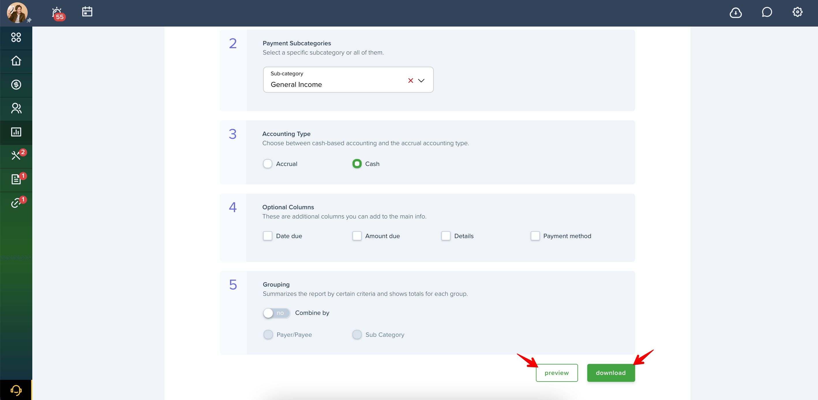Open the chat messages icon
The width and height of the screenshot is (818, 400).
pos(767,12)
